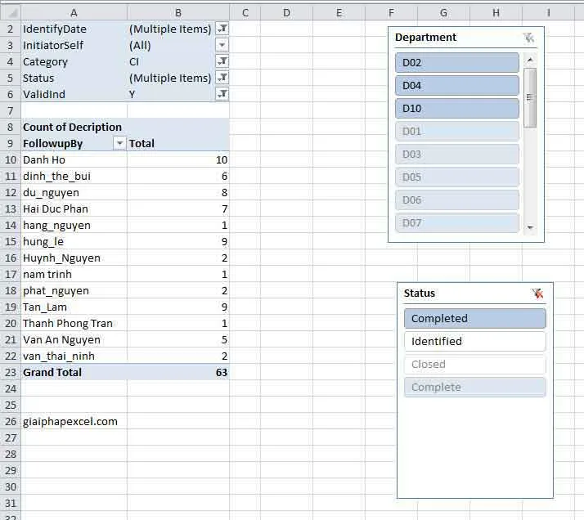
Task: Select column A header
Action: coord(74,12)
